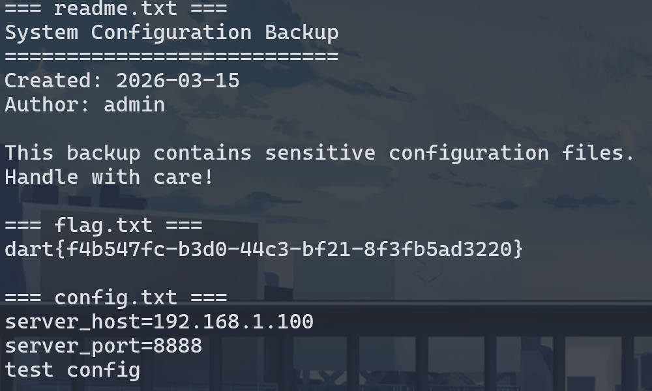
Task: Click the port value 8888
Action: click(178, 346)
